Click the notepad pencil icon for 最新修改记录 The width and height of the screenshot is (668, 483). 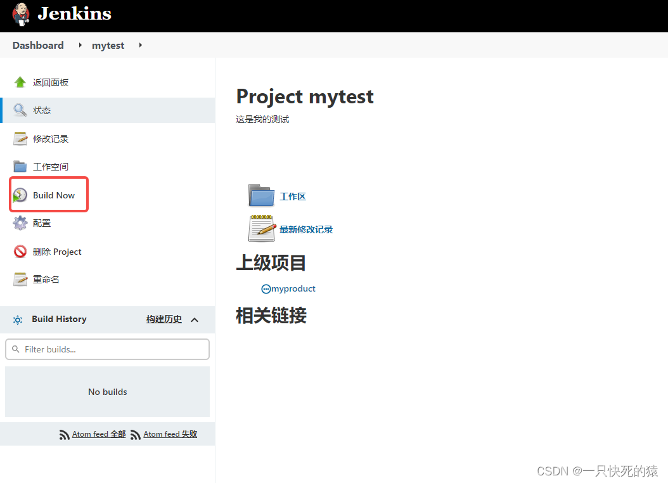pyautogui.click(x=261, y=228)
